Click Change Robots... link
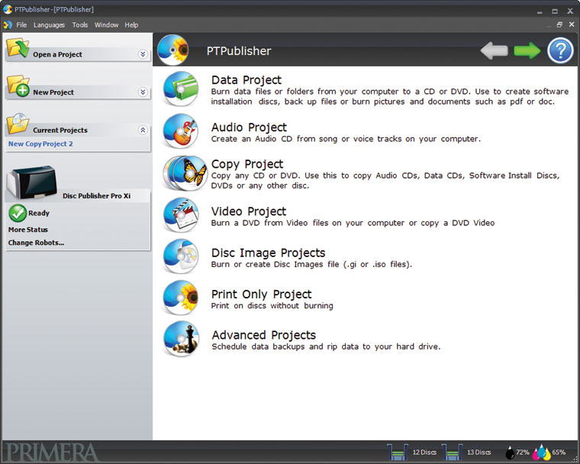Screen dimensions: 580x464 pyautogui.click(x=36, y=243)
